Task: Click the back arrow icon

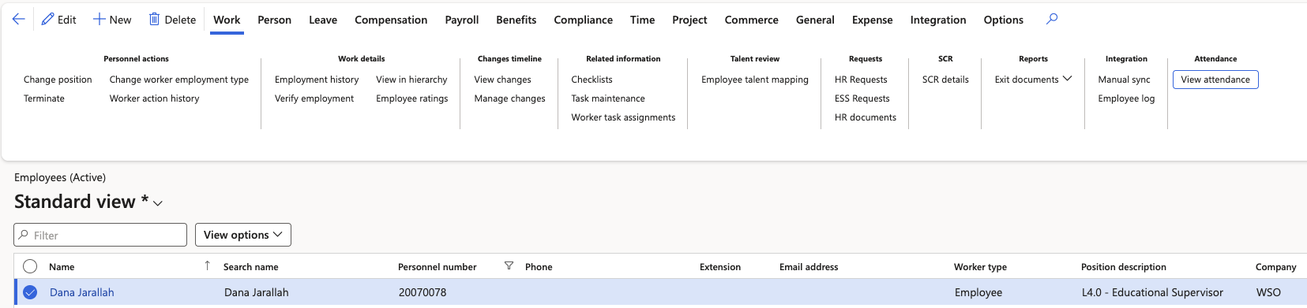Action: (x=19, y=20)
